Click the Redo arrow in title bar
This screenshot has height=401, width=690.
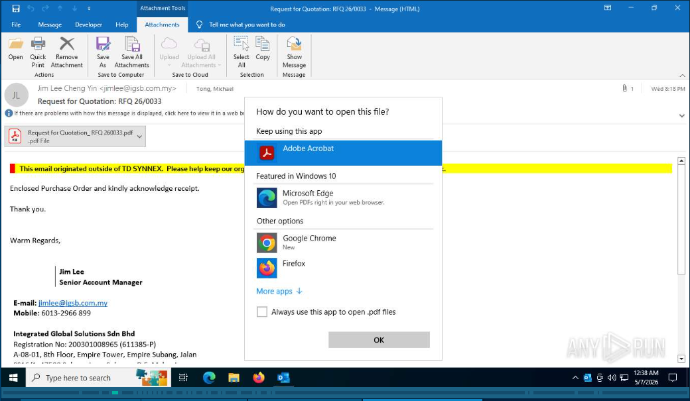(45, 9)
